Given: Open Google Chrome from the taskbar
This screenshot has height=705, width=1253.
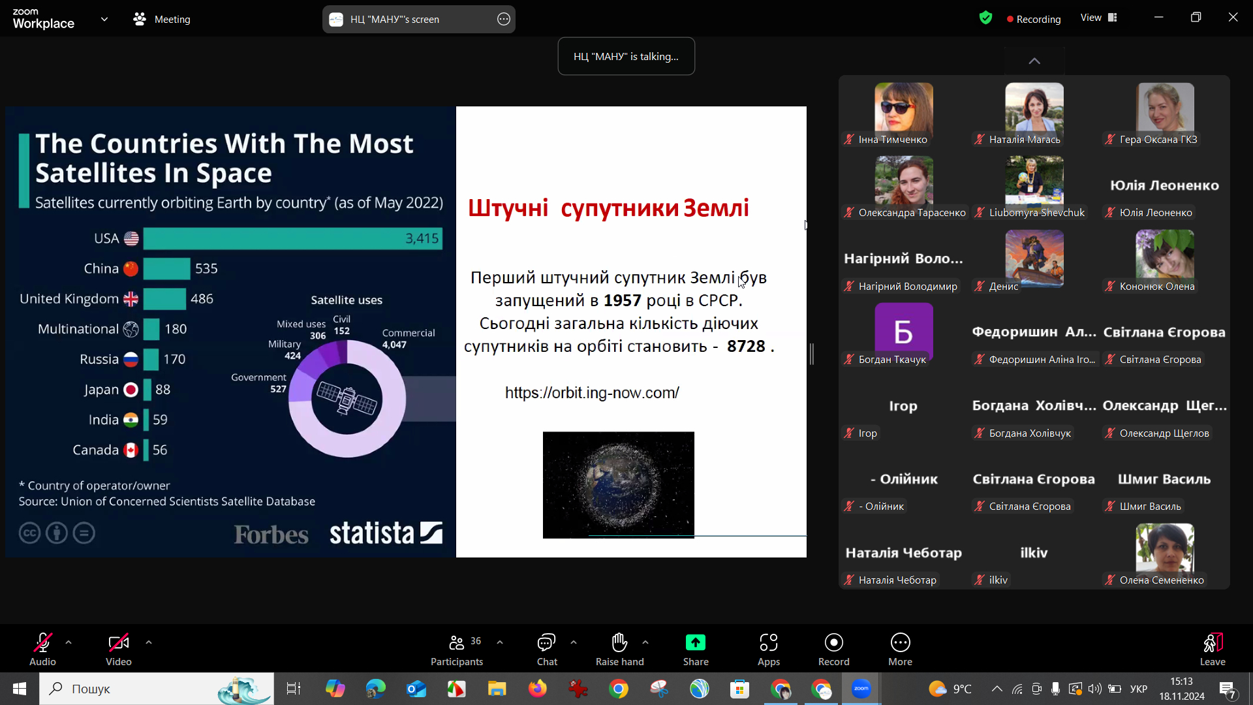Looking at the screenshot, I should [618, 689].
